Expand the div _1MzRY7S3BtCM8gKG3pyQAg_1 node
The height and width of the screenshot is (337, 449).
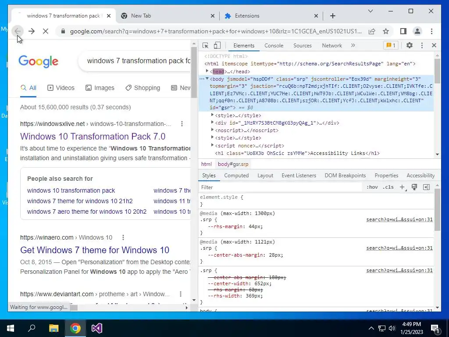[x=212, y=122]
